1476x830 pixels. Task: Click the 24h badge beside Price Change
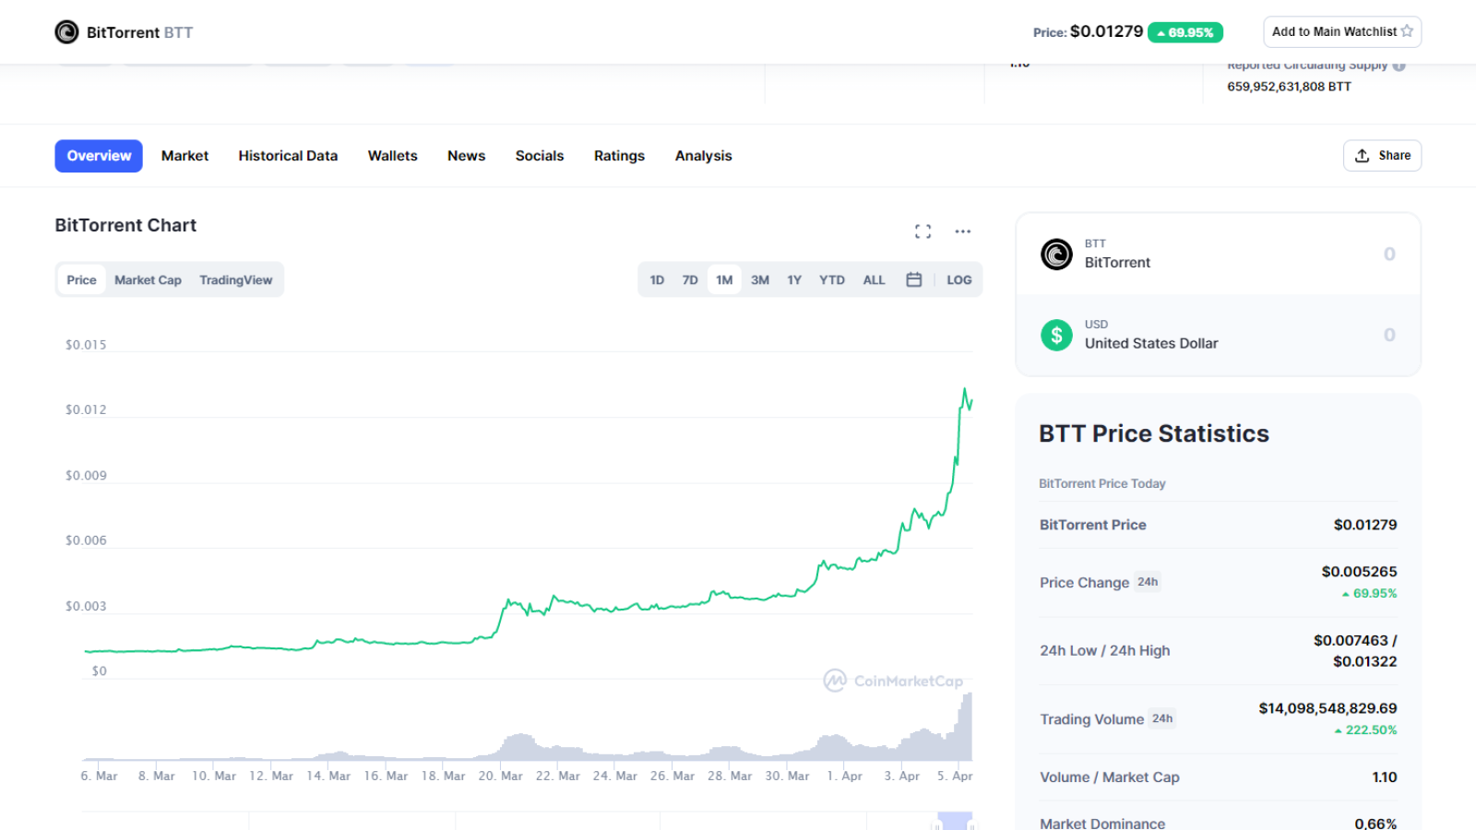pyautogui.click(x=1148, y=582)
